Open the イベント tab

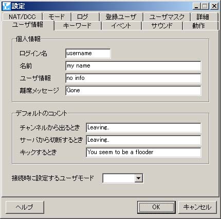coord(121,26)
